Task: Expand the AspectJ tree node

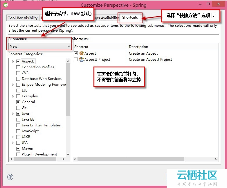Action: (x=13, y=62)
